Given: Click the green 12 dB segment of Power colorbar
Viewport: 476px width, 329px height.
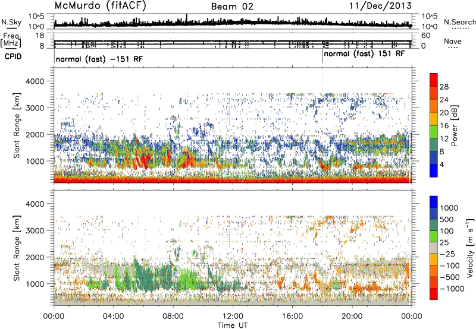Looking at the screenshot, I should 434,132.
